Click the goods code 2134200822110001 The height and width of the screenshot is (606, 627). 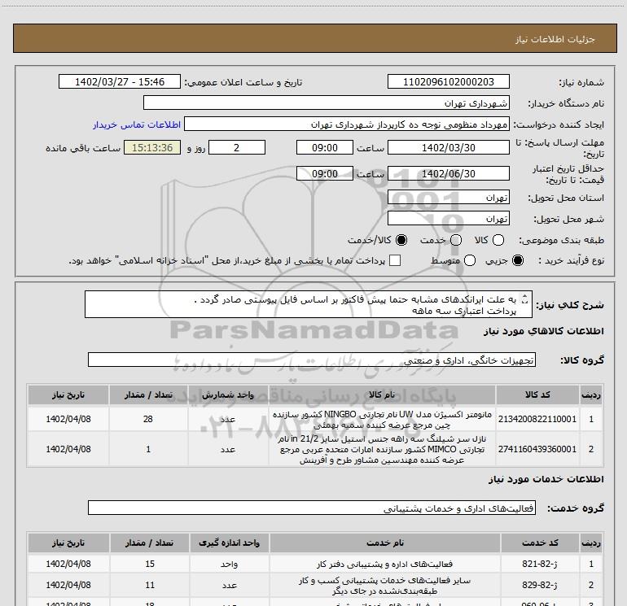pos(537,419)
